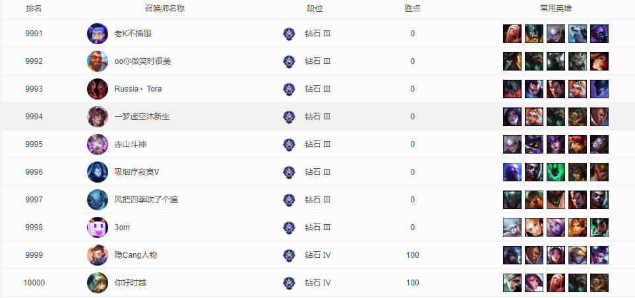Open the 一梦虚空沐新生 summoner name link
635x298 pixels.
[142, 117]
